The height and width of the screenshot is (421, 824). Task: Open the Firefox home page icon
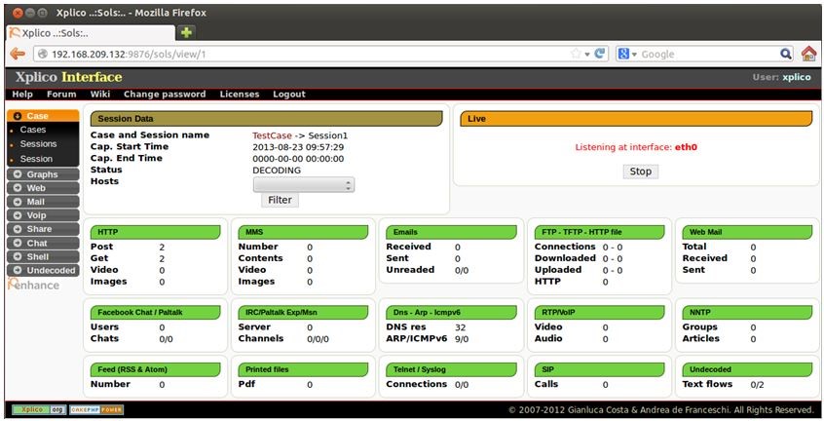pos(809,53)
